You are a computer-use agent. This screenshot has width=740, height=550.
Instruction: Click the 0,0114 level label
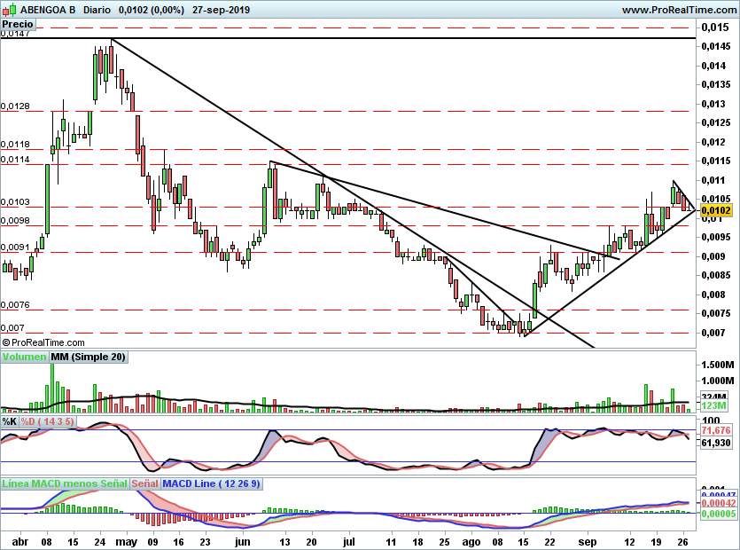[15, 160]
